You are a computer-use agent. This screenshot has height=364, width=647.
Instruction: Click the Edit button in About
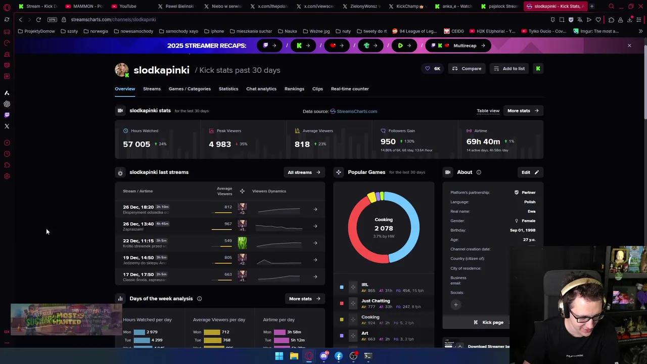point(530,172)
